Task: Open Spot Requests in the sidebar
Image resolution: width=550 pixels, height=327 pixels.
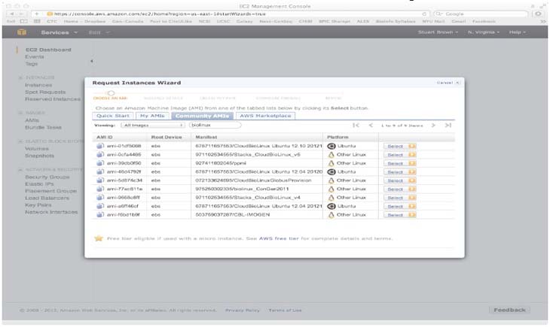Action: (x=45, y=92)
